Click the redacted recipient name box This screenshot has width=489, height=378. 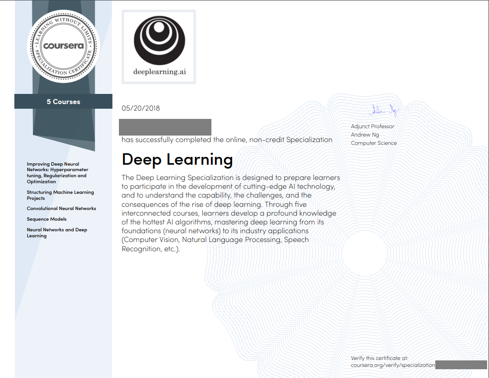(165, 127)
